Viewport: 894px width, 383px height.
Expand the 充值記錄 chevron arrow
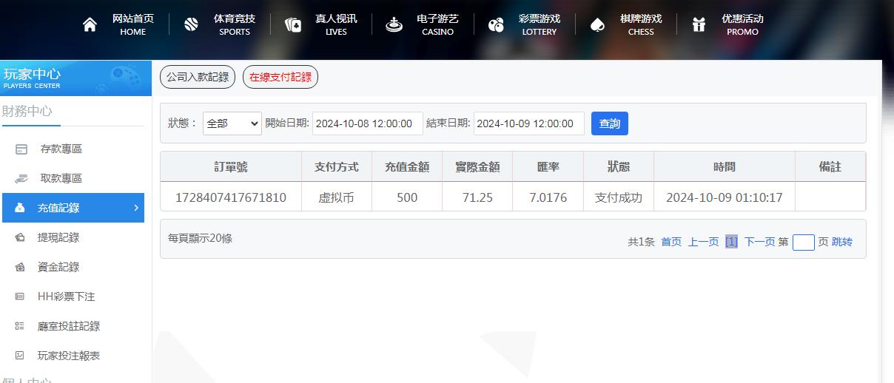[136, 208]
